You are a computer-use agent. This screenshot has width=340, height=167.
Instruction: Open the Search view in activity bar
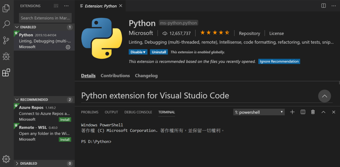[x=6, y=24]
